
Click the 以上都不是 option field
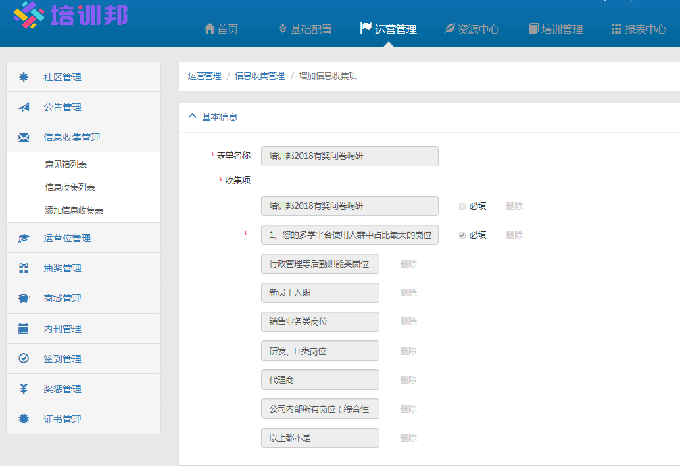(320, 438)
